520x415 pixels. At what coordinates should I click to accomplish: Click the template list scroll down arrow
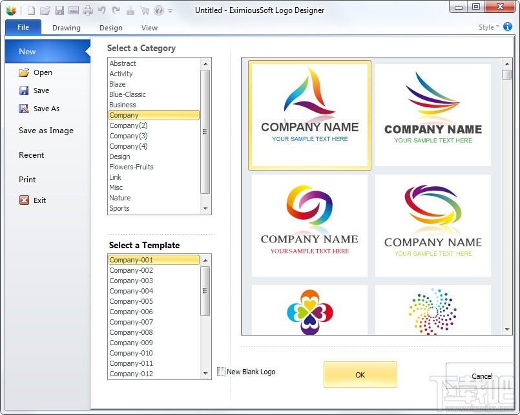point(205,374)
